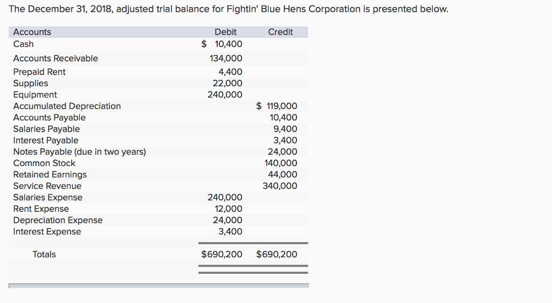Click the Totals row label
552x303 pixels.
[44, 254]
